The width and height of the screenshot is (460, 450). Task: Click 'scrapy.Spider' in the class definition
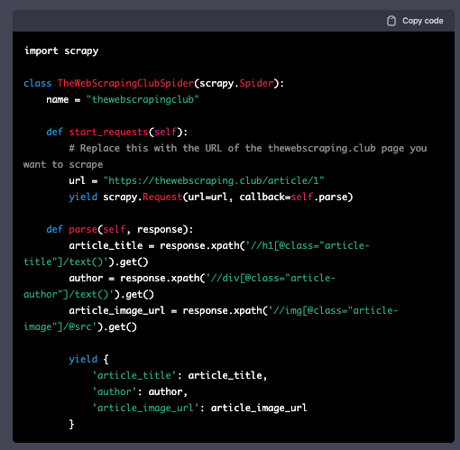tap(236, 83)
